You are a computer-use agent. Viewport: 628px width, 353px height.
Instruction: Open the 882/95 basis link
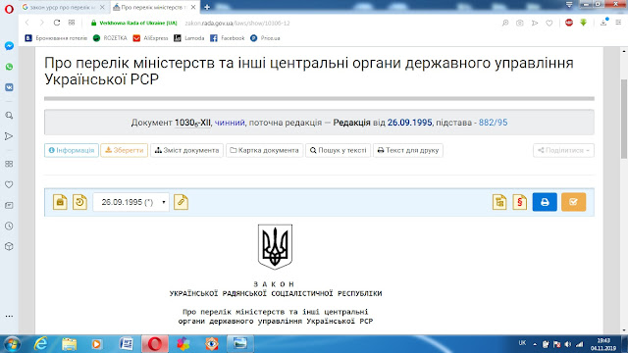[x=493, y=123]
